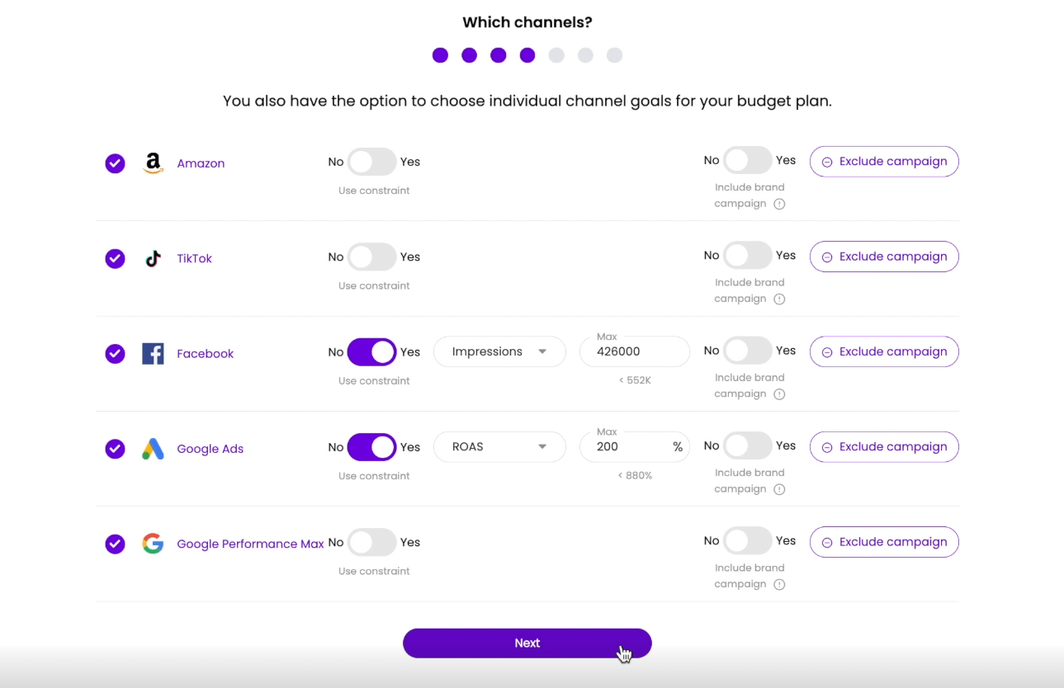The image size is (1064, 688).
Task: Click info icon for Google Performance Max brand campaign
Action: pyautogui.click(x=779, y=584)
